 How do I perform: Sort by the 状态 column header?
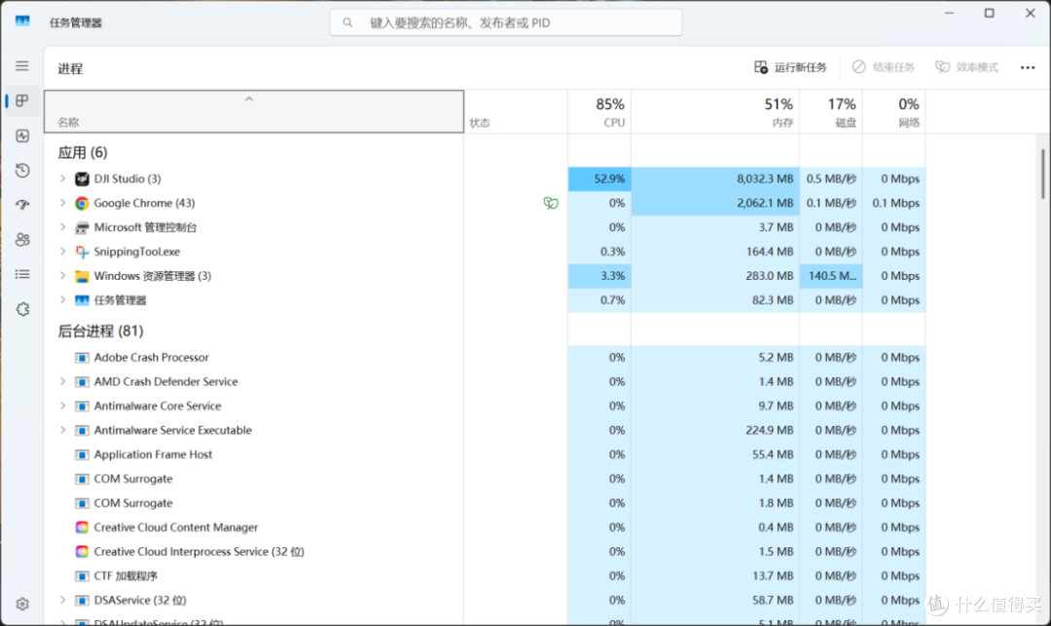[x=516, y=111]
